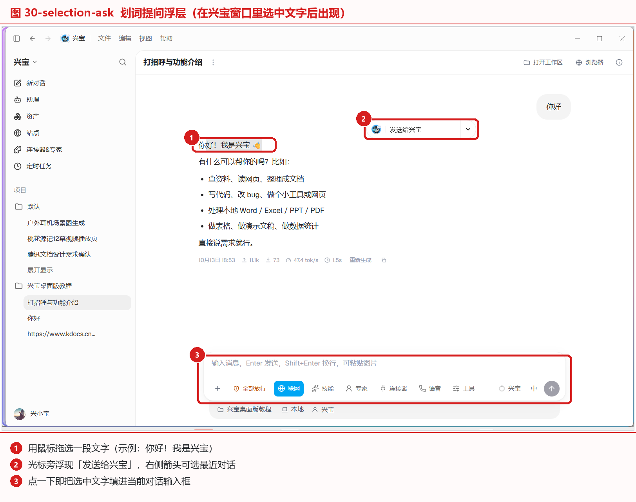The height and width of the screenshot is (502, 636).
Task: Toggle 全部放行 permission mode
Action: click(x=250, y=389)
